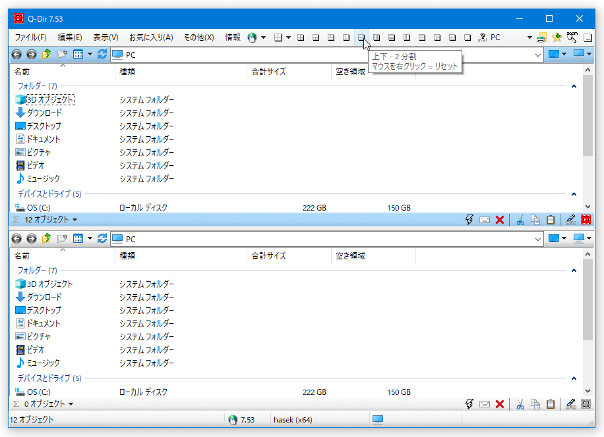This screenshot has height=437, width=604.
Task: Click the red grid icon in upper pane status bar
Action: click(x=586, y=220)
